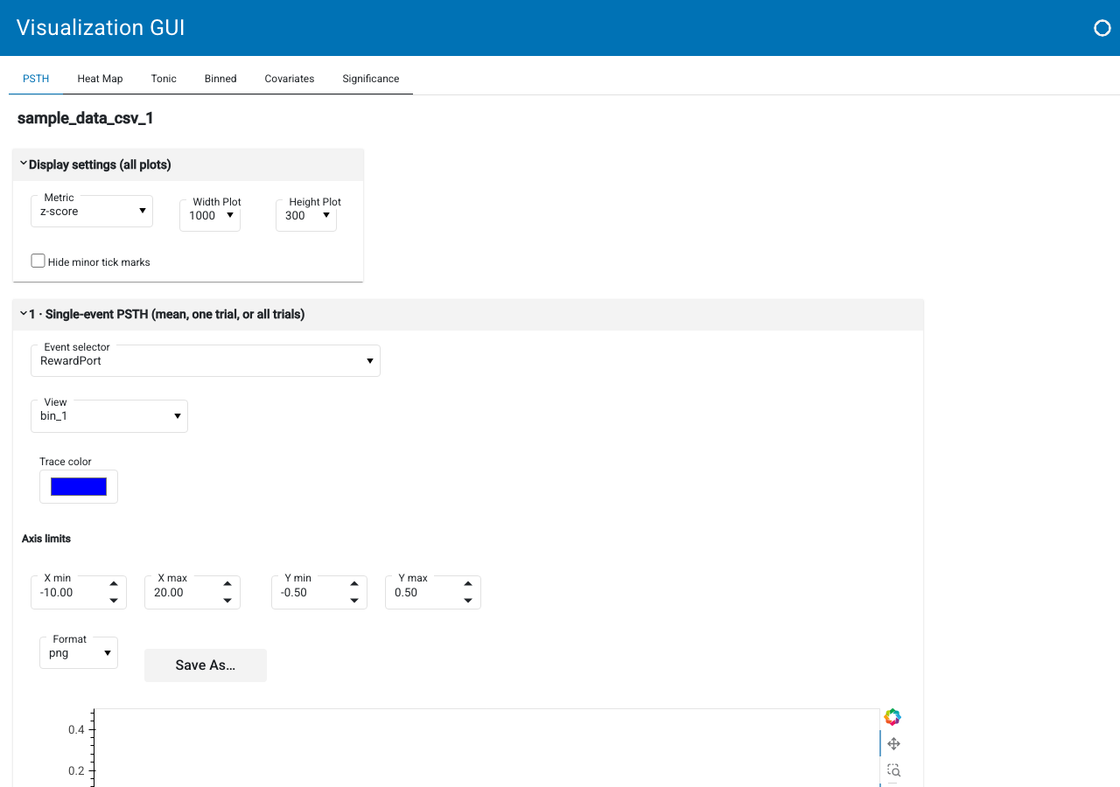Viewport: 1120px width, 787px height.
Task: Click the Axis limits label
Action: click(x=46, y=539)
